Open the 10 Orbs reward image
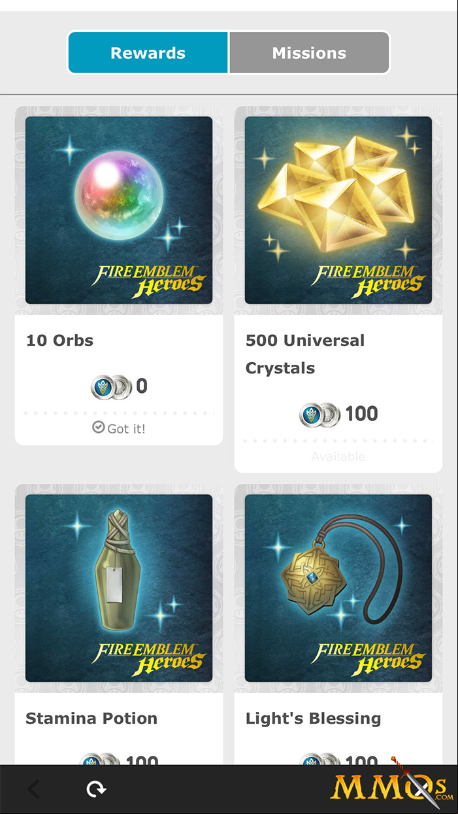Viewport: 458px width, 814px height. point(119,211)
